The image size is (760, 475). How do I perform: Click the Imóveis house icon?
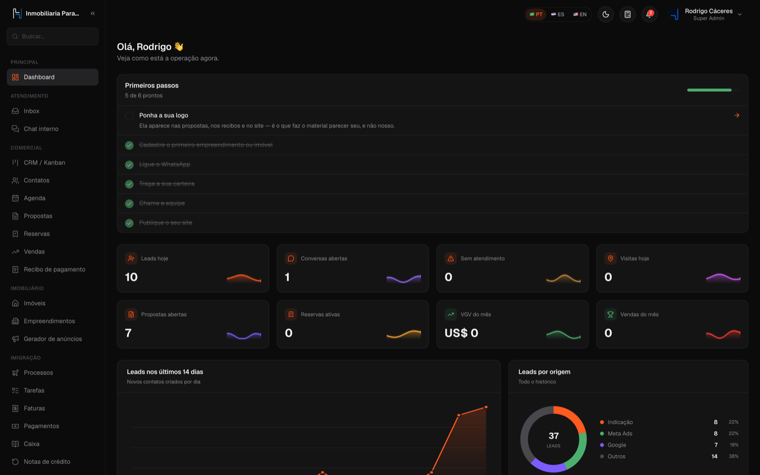pyautogui.click(x=15, y=303)
